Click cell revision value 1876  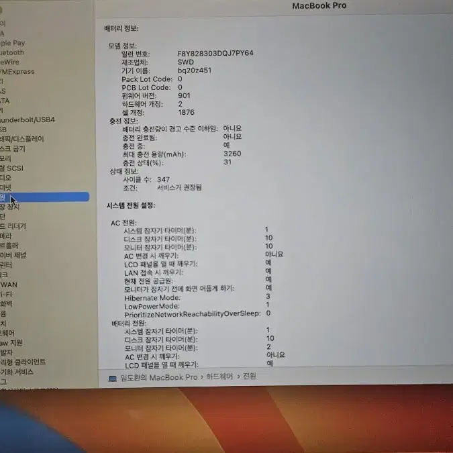tap(187, 112)
